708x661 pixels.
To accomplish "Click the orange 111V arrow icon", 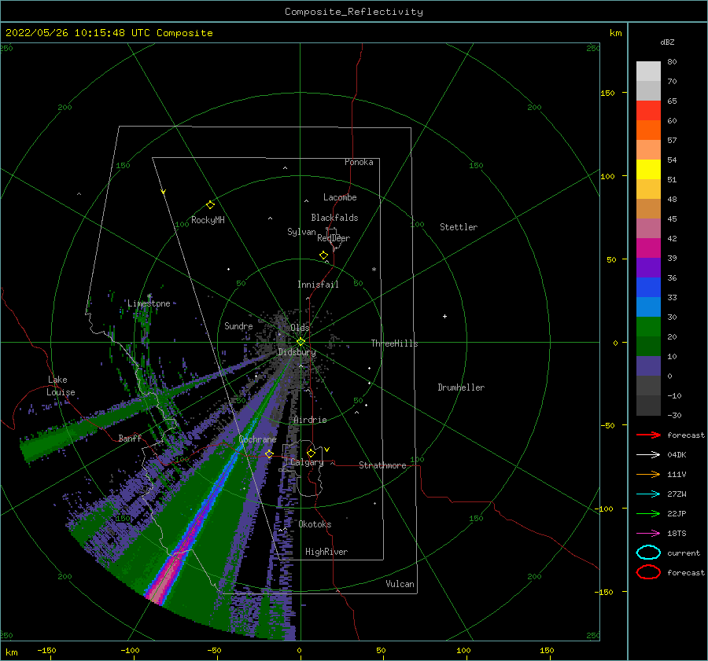I will 648,474.
